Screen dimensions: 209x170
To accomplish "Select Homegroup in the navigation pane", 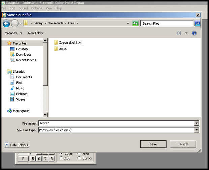I will 18,111.
